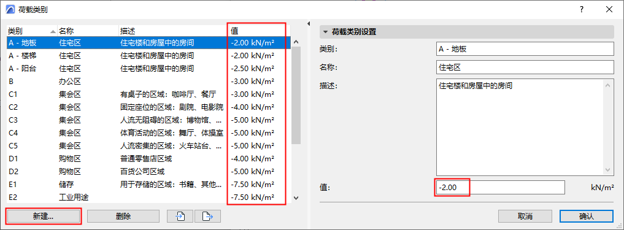
Task: Click description 体育活动的区域：舞厅、体操室
Action: tap(172, 133)
